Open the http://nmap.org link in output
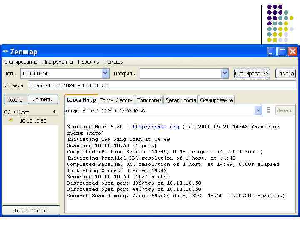 point(156,127)
